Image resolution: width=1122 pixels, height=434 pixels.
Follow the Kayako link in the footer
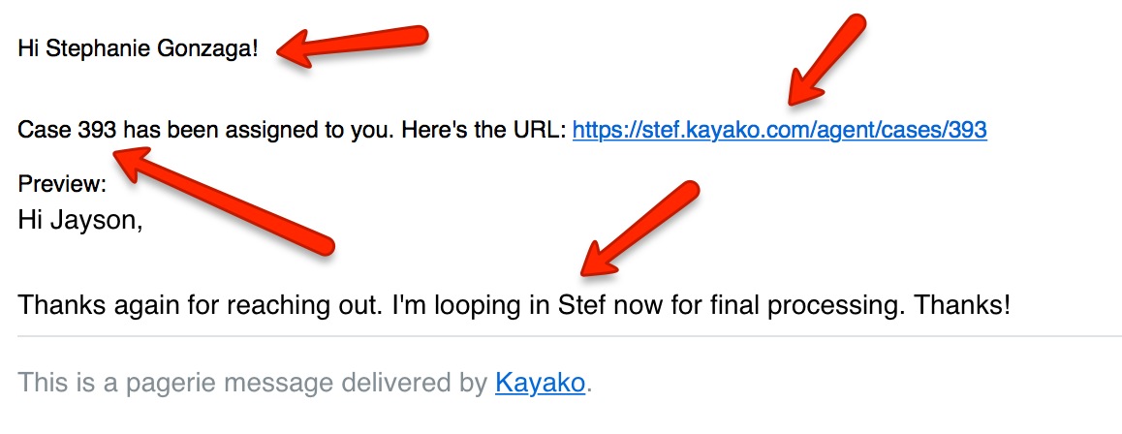point(541,384)
